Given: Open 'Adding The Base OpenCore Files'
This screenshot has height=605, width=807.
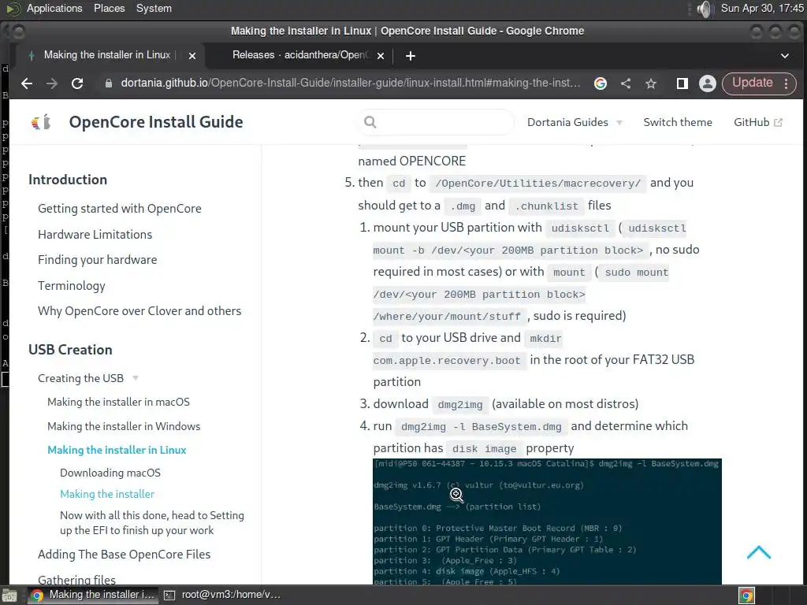Looking at the screenshot, I should point(124,554).
